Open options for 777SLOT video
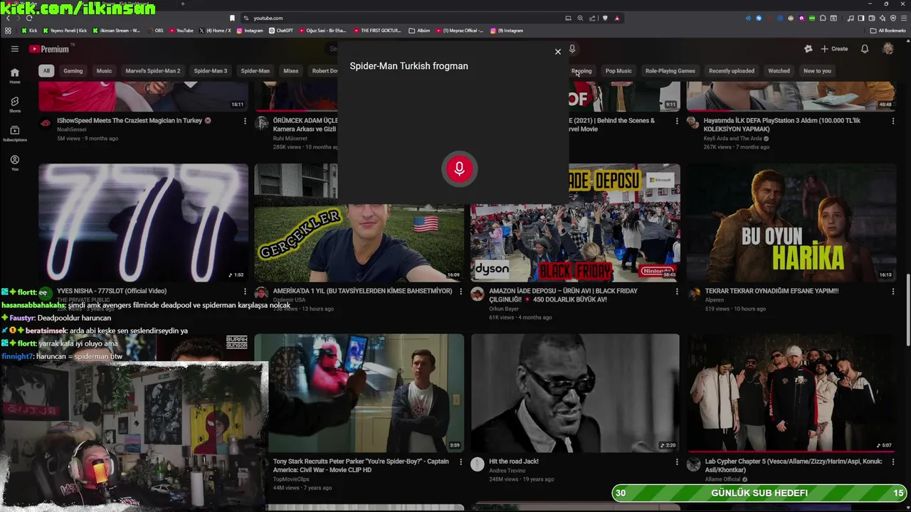This screenshot has width=911, height=512. click(x=245, y=292)
